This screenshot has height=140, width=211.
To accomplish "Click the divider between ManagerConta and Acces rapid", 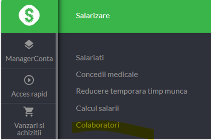I will [28, 68].
